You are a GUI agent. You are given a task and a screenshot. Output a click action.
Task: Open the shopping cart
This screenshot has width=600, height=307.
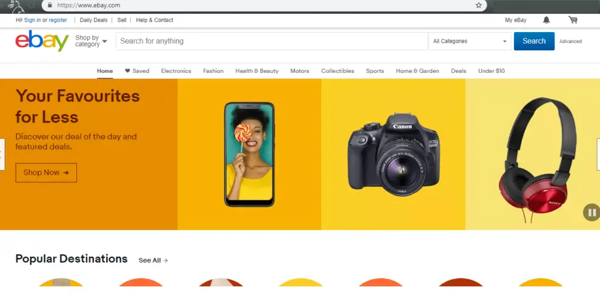573,20
